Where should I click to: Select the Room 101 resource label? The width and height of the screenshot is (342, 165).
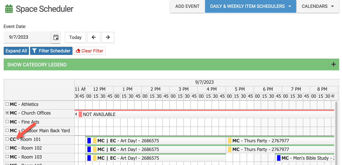tap(25, 139)
